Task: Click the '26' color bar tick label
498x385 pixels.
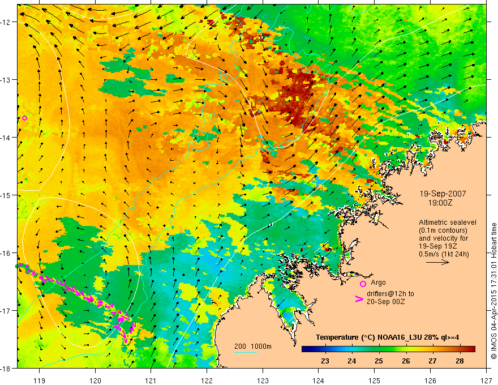Action: coord(406,361)
